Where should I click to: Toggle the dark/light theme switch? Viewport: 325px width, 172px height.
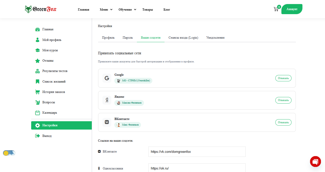9,153
